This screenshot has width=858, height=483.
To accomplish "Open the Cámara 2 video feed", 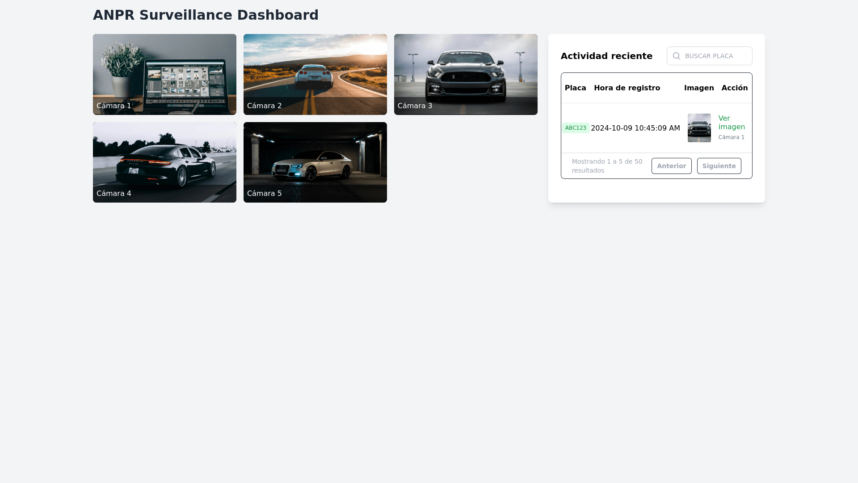I will tap(315, 74).
